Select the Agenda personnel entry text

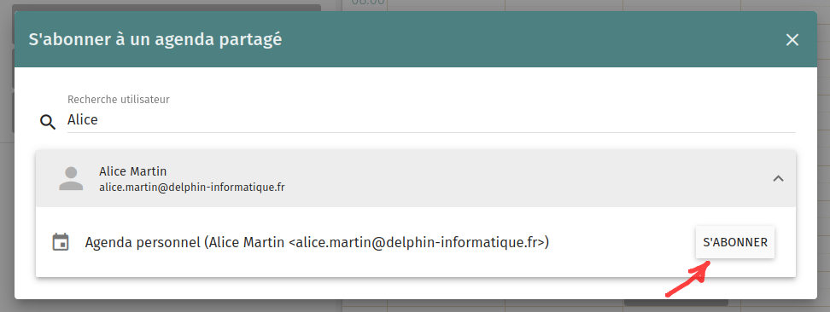point(317,243)
